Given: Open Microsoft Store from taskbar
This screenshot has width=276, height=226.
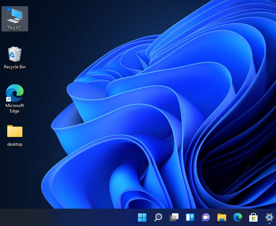Looking at the screenshot, I should pyautogui.click(x=254, y=217).
